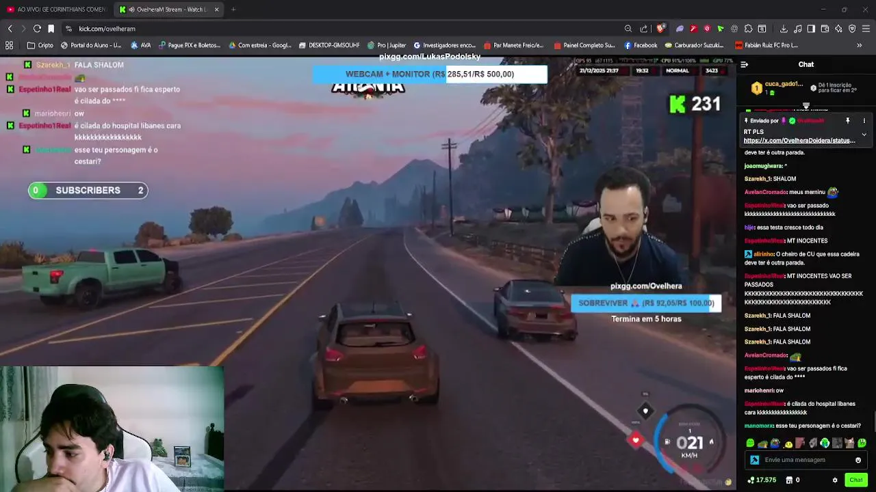
Task: Open Brave Shields lion icon
Action: point(660,29)
